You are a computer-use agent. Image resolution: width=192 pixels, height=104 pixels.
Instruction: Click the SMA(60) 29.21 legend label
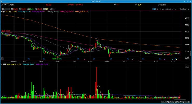52,12
